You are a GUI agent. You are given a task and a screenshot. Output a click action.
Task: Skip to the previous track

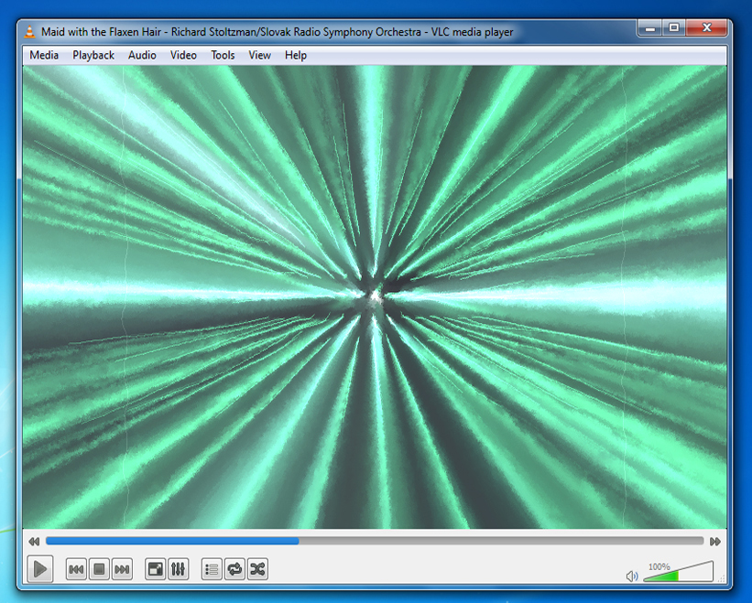77,569
